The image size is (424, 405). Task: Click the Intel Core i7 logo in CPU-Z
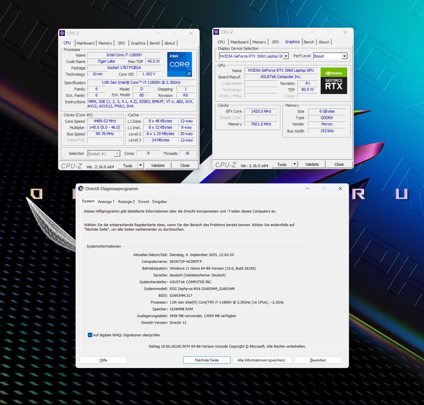[x=180, y=64]
